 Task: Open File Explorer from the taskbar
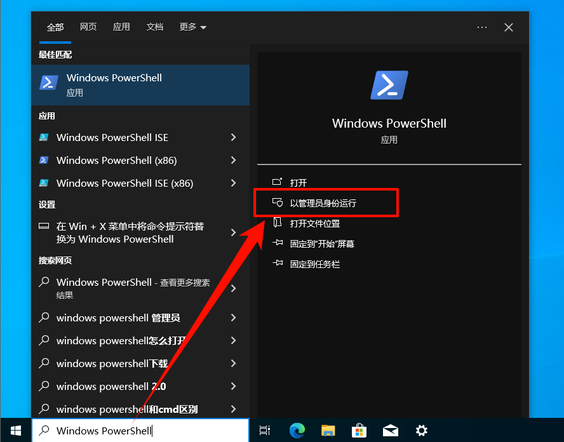point(328,431)
